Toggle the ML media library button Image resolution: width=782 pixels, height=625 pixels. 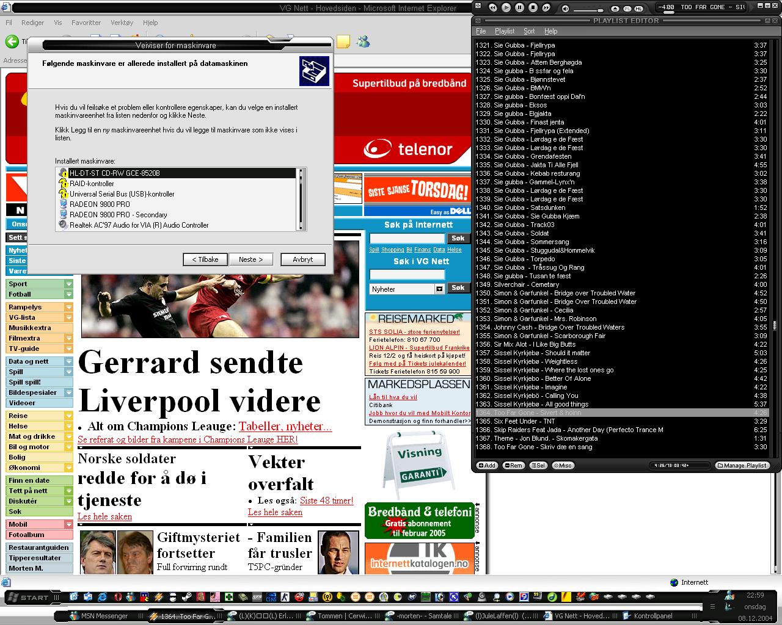[x=639, y=9]
